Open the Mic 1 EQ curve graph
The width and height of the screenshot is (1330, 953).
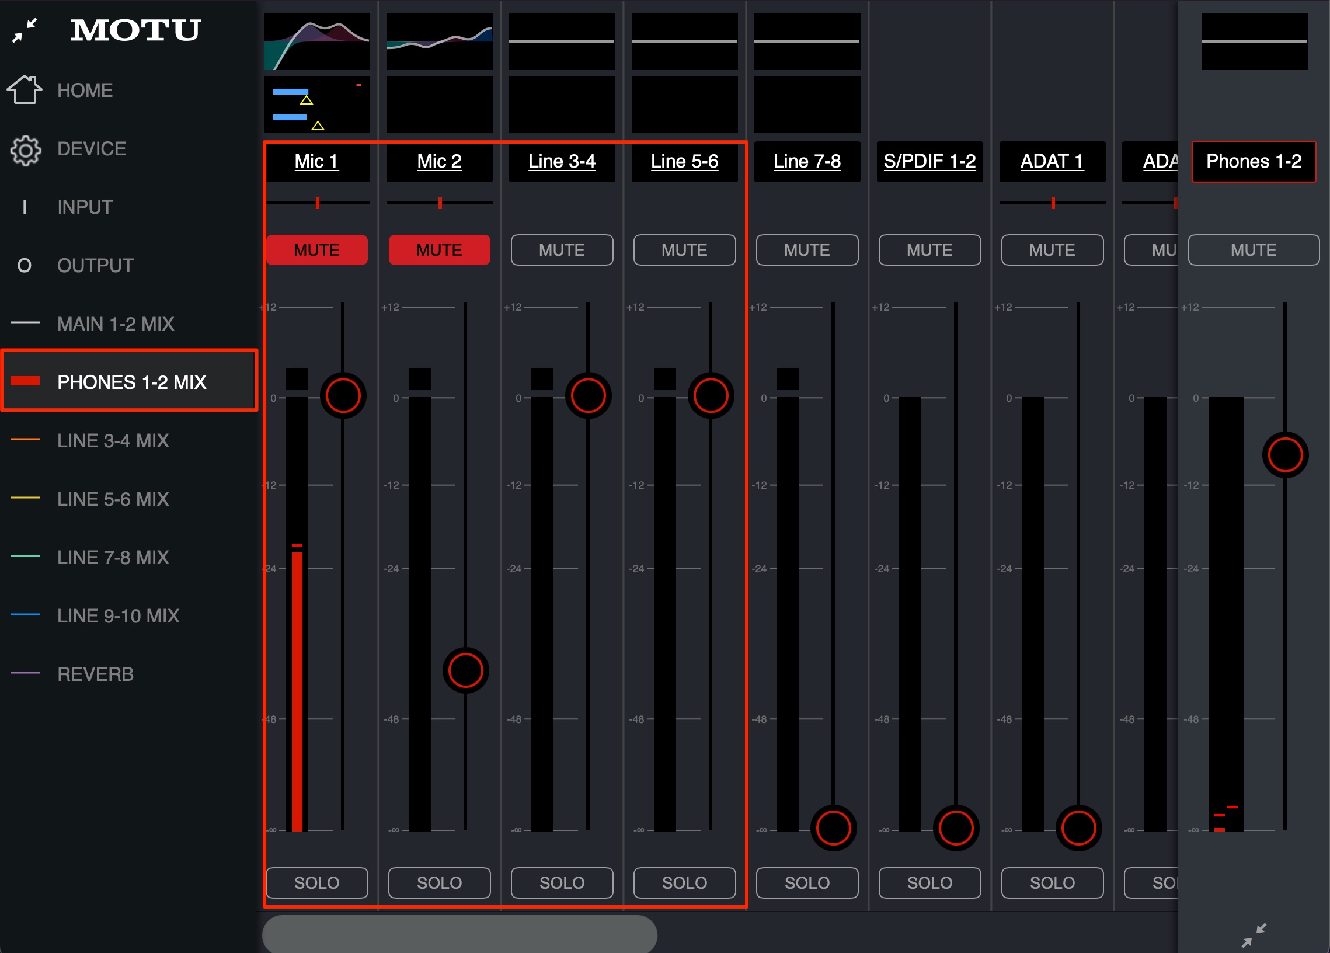pyautogui.click(x=316, y=41)
